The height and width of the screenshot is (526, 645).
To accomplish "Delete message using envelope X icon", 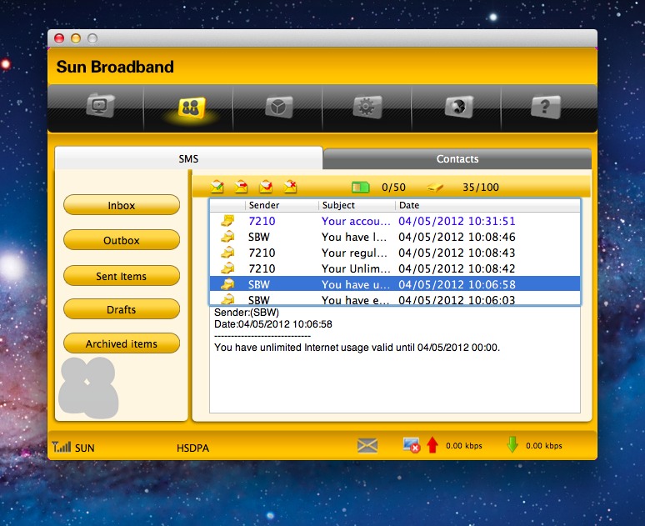I will [x=290, y=187].
